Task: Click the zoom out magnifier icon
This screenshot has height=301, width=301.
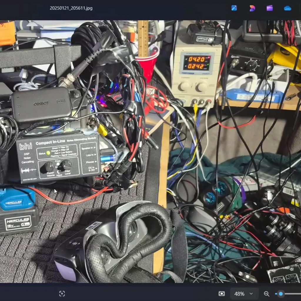Action: click(x=266, y=294)
